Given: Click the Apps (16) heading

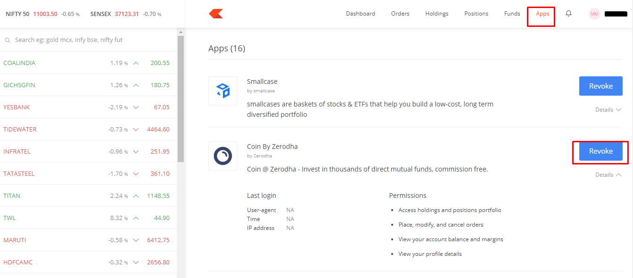Looking at the screenshot, I should 227,49.
